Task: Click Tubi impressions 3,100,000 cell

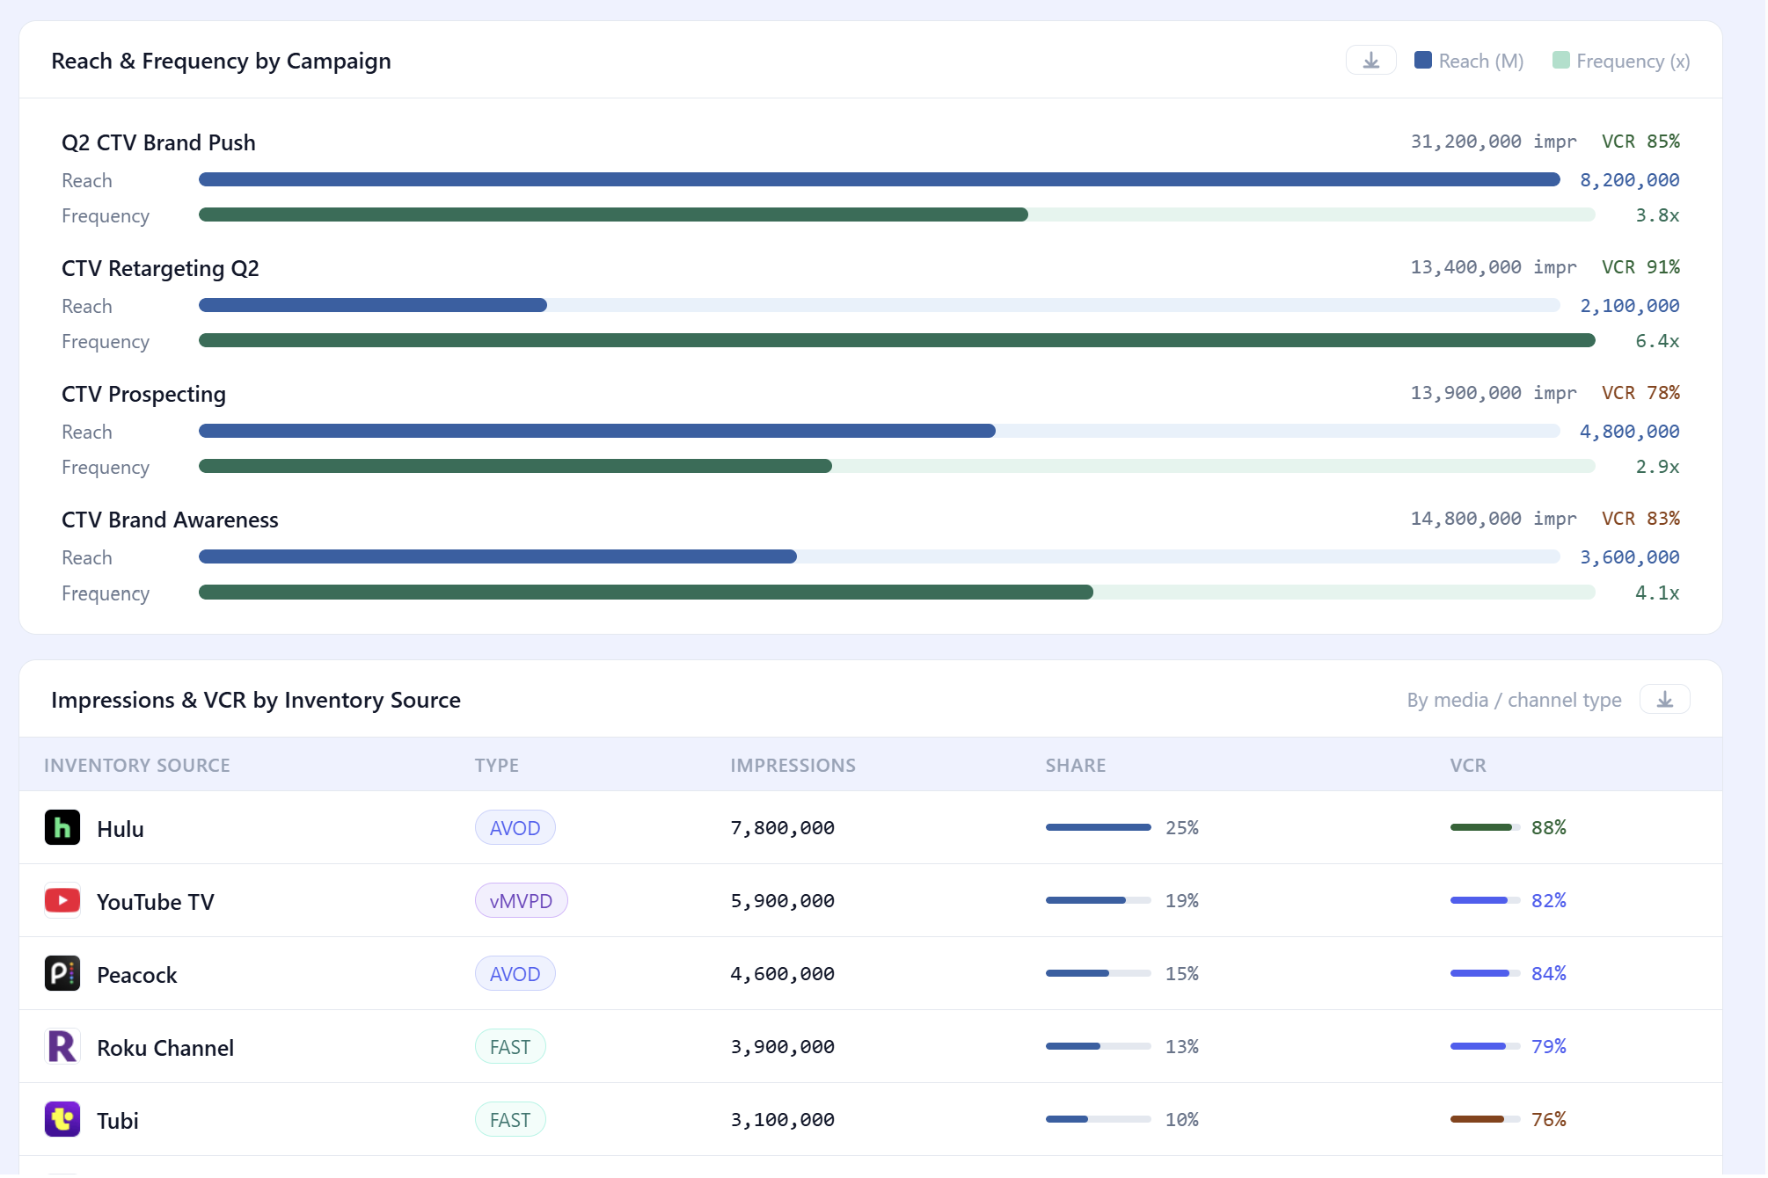Action: [783, 1120]
